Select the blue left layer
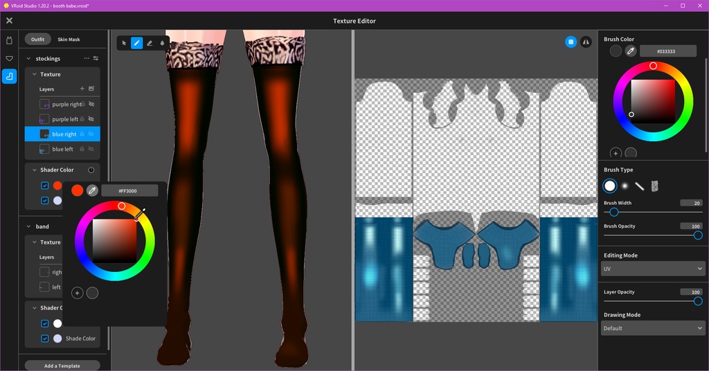709x371 pixels. pyautogui.click(x=62, y=149)
